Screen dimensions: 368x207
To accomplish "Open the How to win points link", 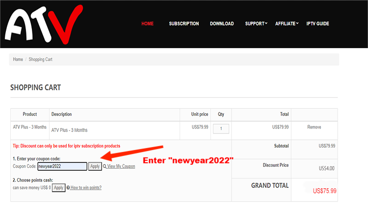I will tap(86, 187).
